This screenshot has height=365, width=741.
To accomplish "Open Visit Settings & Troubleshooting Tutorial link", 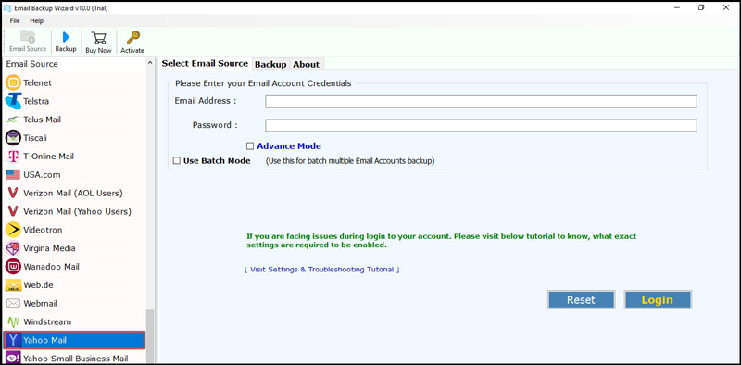I will pyautogui.click(x=321, y=270).
